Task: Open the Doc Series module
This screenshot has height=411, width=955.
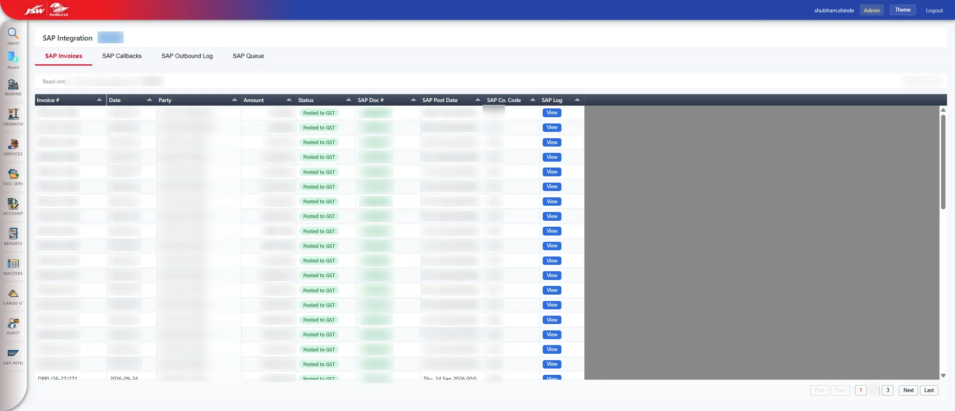Action: pos(13,174)
